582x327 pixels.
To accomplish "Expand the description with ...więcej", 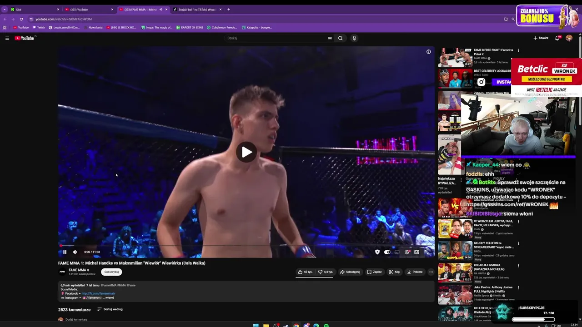I will pos(108,298).
